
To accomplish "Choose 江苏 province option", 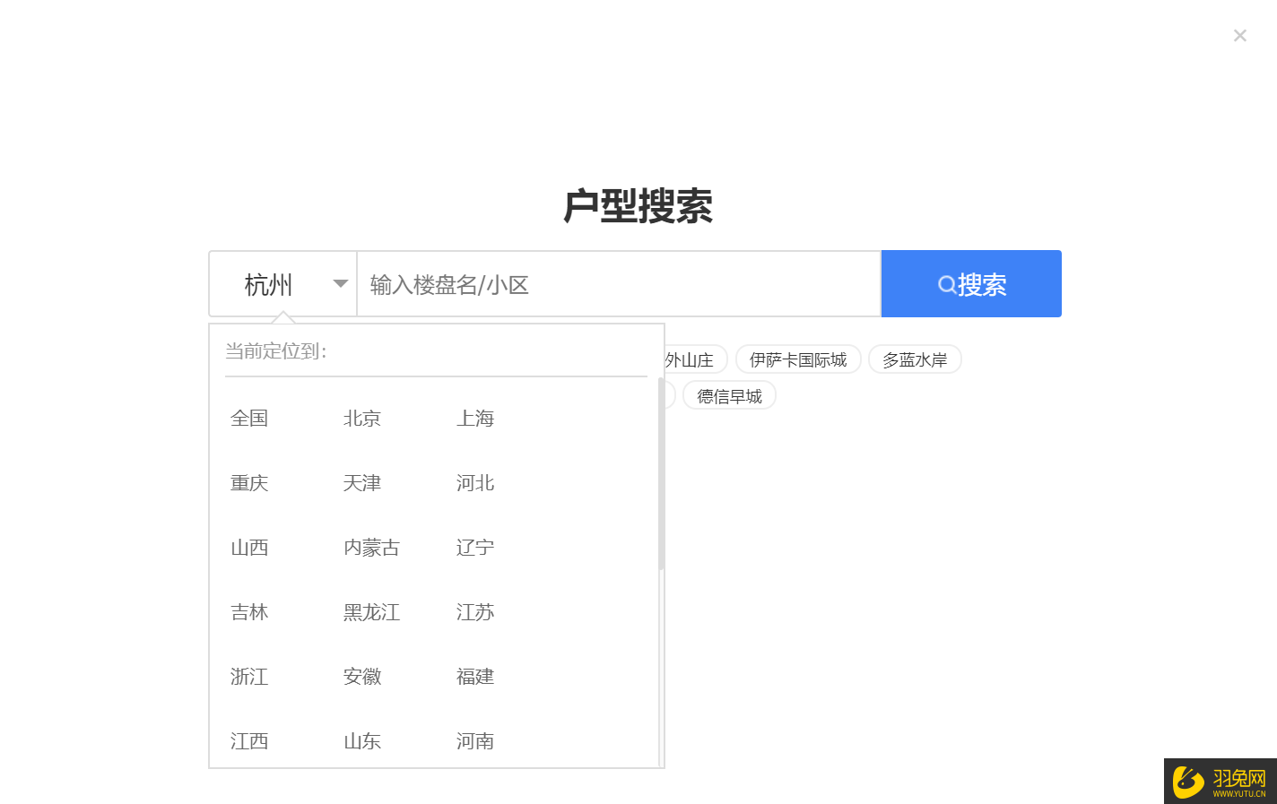I will tap(475, 612).
